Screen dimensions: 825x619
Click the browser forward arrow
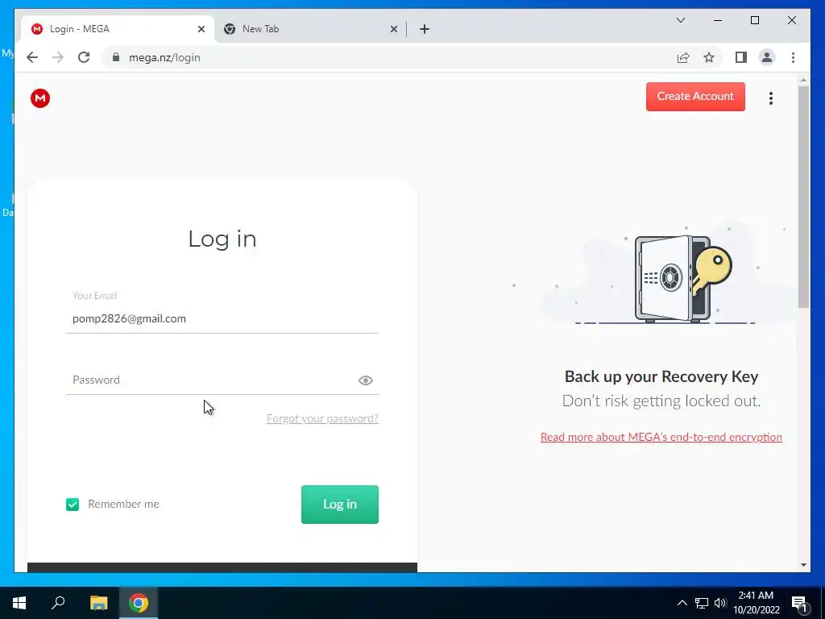(58, 57)
